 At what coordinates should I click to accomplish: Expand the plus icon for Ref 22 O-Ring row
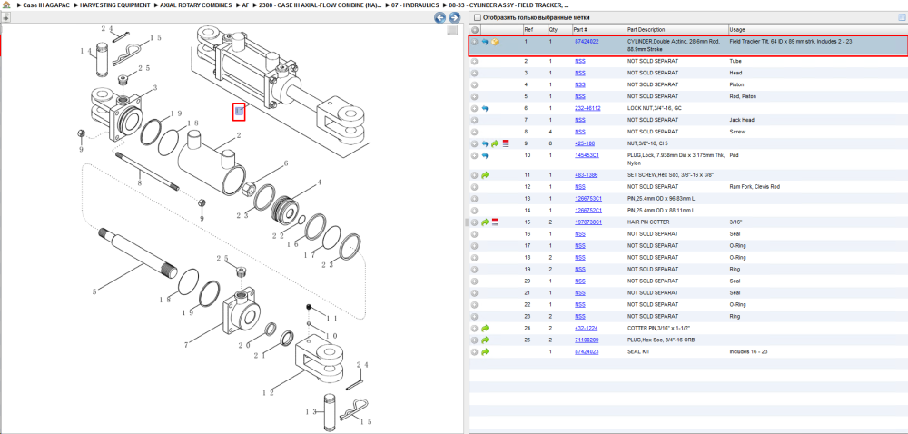click(475, 304)
